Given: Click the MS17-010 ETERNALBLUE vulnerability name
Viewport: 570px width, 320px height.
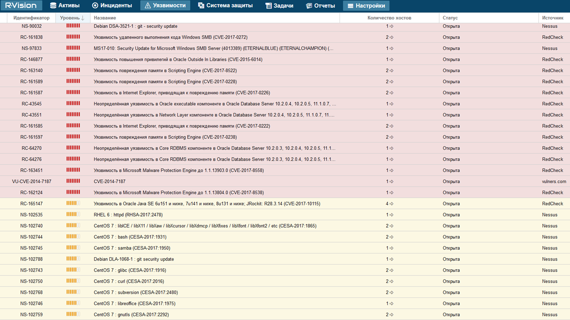Looking at the screenshot, I should 213,49.
